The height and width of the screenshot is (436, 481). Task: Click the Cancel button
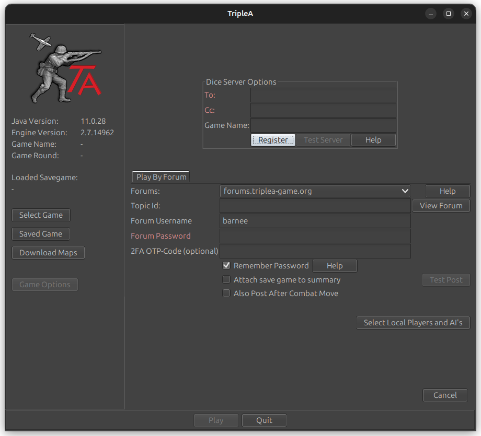coord(445,395)
